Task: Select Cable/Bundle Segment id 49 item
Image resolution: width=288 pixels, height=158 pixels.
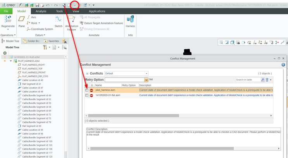Action: [x=36, y=95]
